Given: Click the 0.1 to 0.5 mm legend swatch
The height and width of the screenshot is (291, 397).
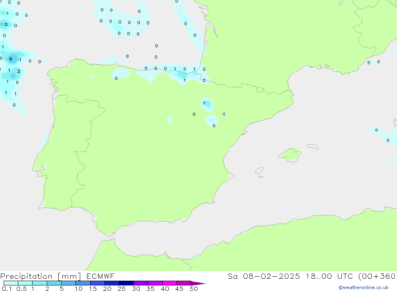Looking at the screenshot, I should pos(11,283).
